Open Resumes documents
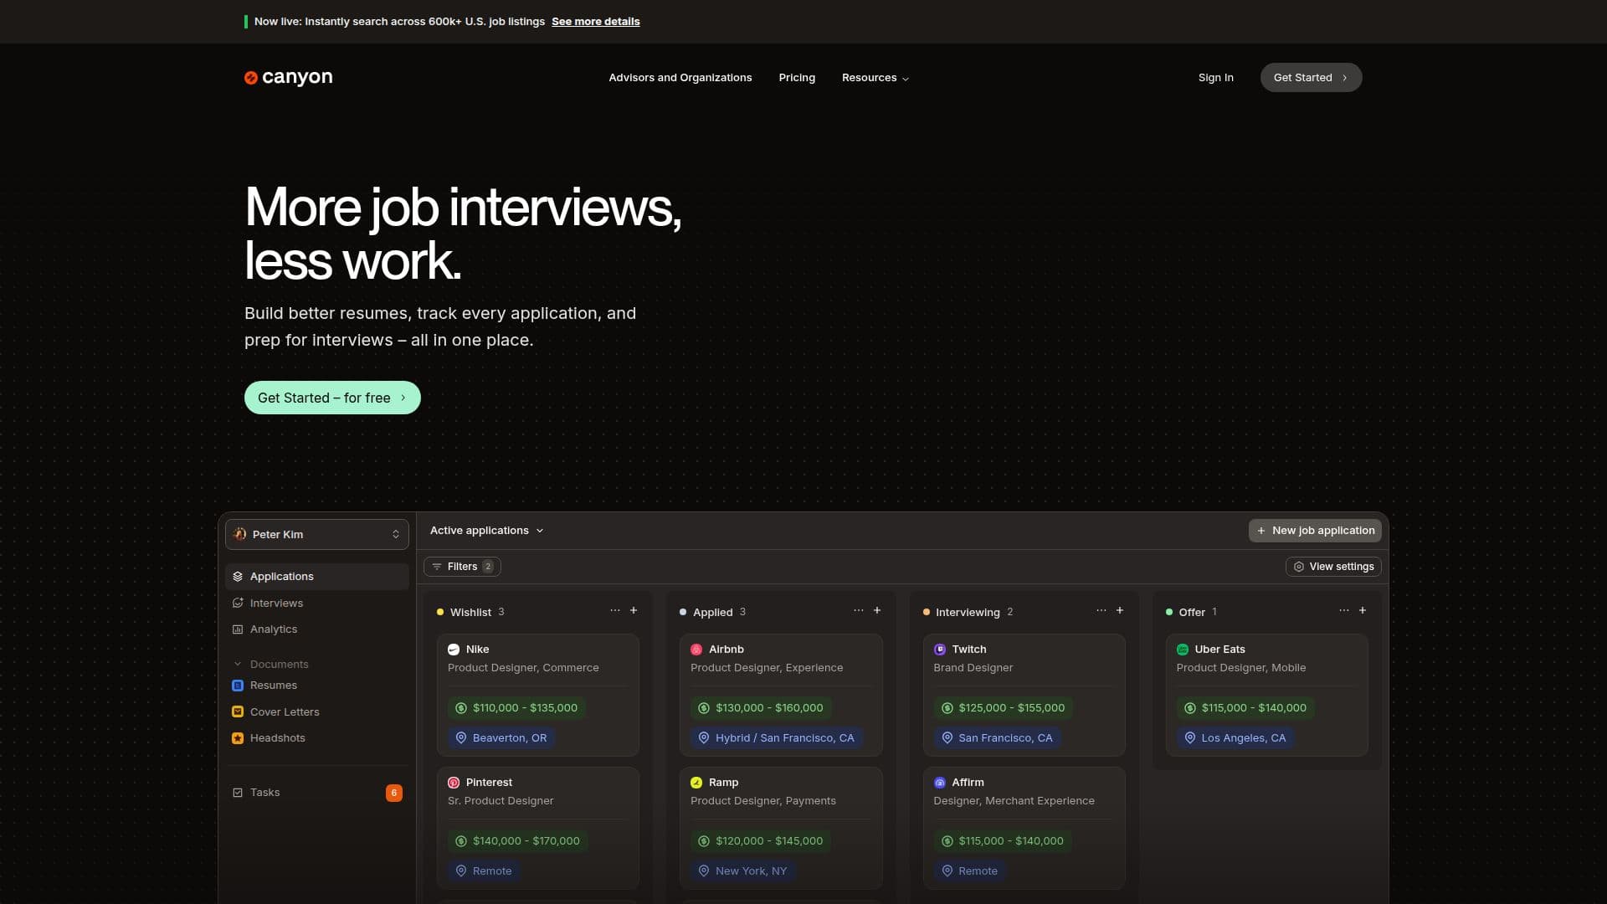This screenshot has width=1607, height=904. pos(317,686)
